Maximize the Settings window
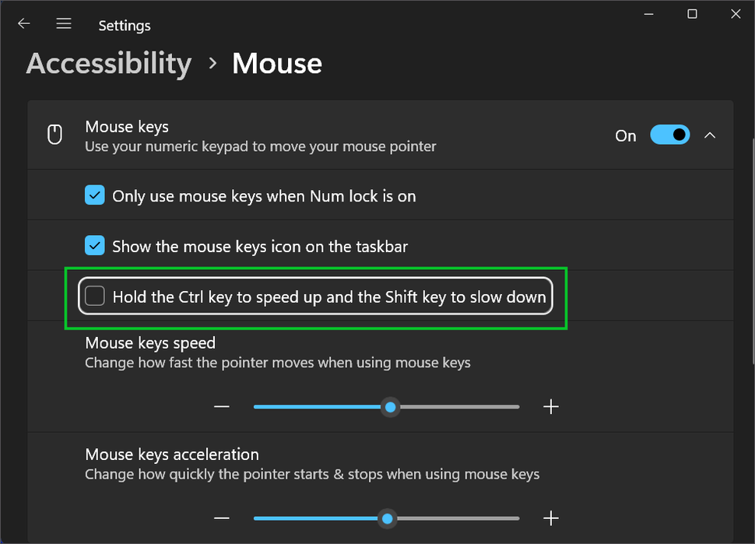 (692, 14)
